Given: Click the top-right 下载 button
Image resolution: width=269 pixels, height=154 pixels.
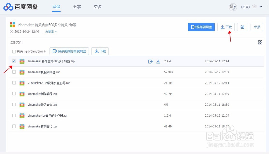Looking at the screenshot, I should (226, 27).
